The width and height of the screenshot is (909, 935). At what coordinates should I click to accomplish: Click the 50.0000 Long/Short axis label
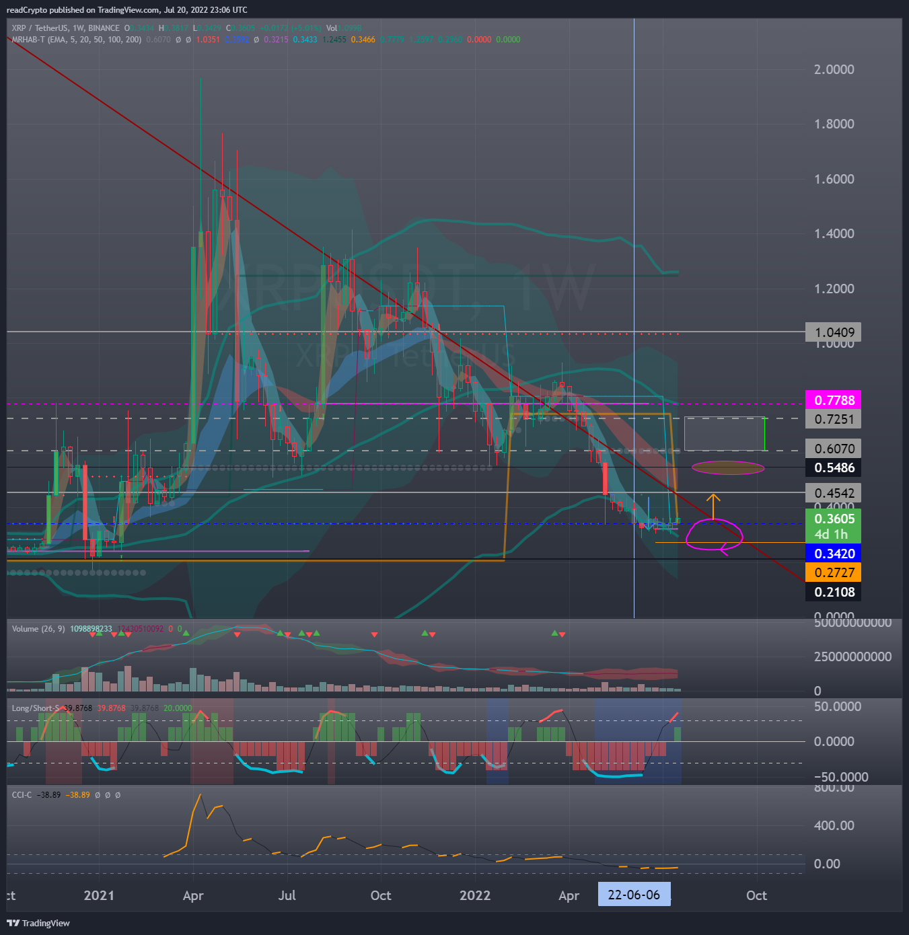tap(837, 706)
